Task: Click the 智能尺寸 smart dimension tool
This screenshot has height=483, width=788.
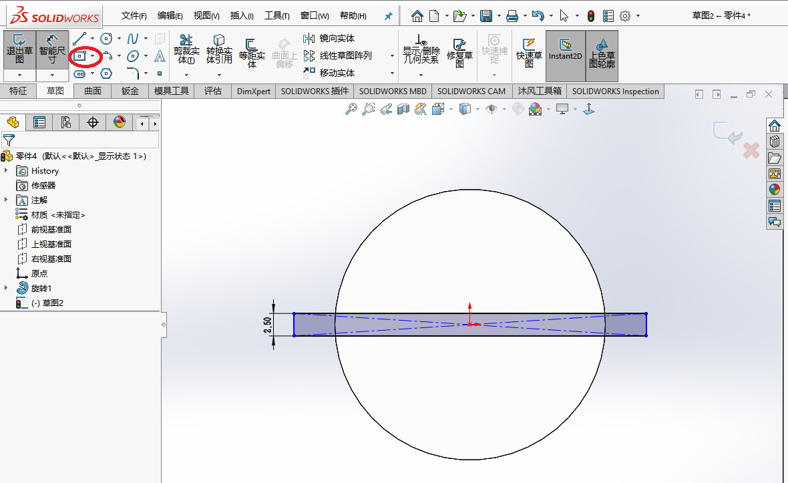Action: tap(52, 49)
